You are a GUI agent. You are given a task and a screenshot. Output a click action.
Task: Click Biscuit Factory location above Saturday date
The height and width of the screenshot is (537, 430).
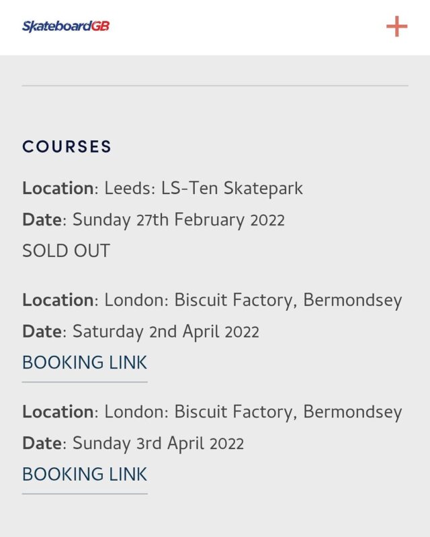coord(253,300)
